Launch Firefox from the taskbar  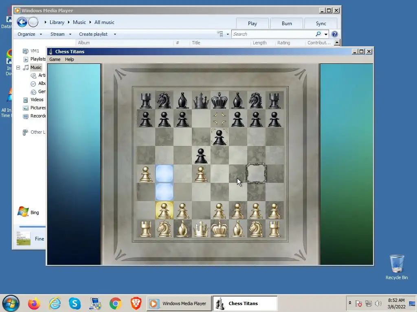click(x=34, y=303)
